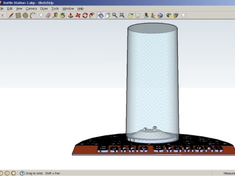Click the Get Models box icon
235x176 pixels.
click(x=169, y=15)
